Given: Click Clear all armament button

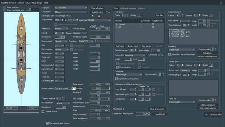Looking at the screenshot, I should tap(157, 109).
